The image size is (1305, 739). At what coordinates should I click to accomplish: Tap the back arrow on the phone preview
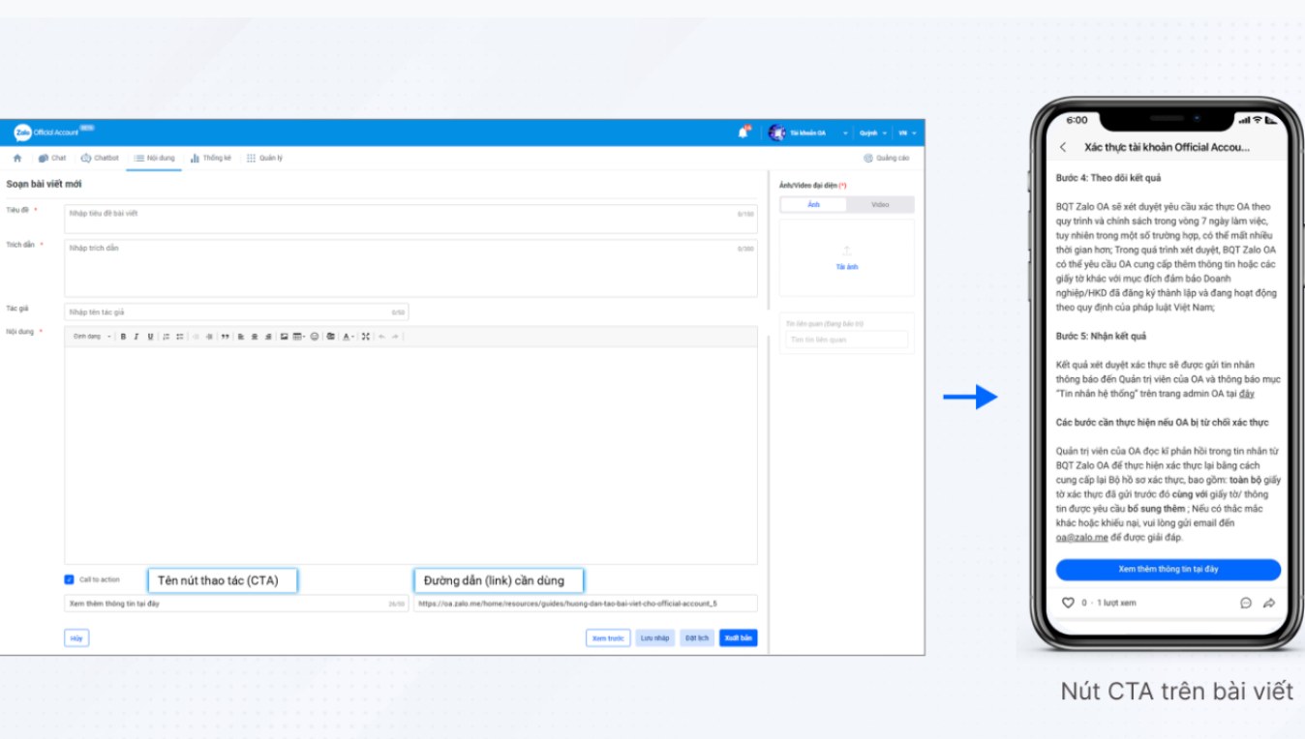1064,147
